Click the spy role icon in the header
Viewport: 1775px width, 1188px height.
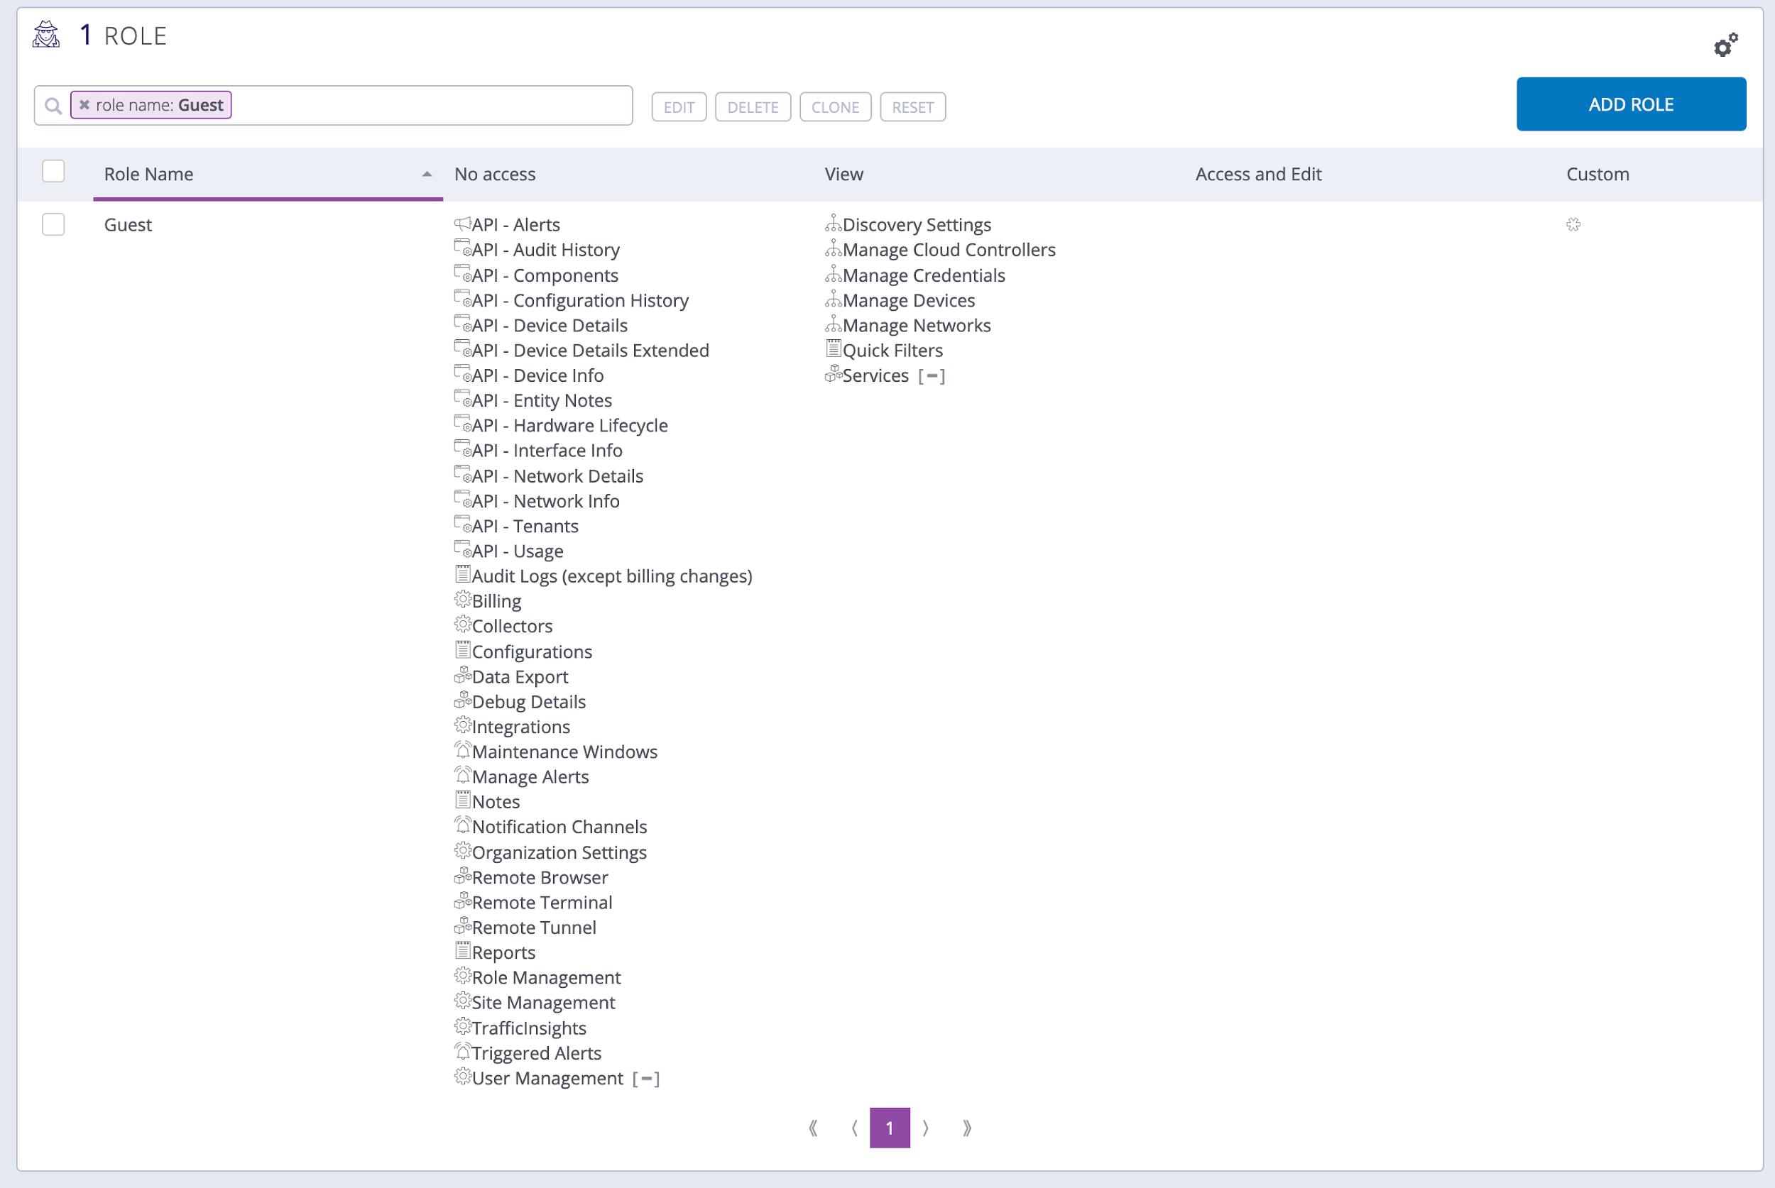point(46,34)
